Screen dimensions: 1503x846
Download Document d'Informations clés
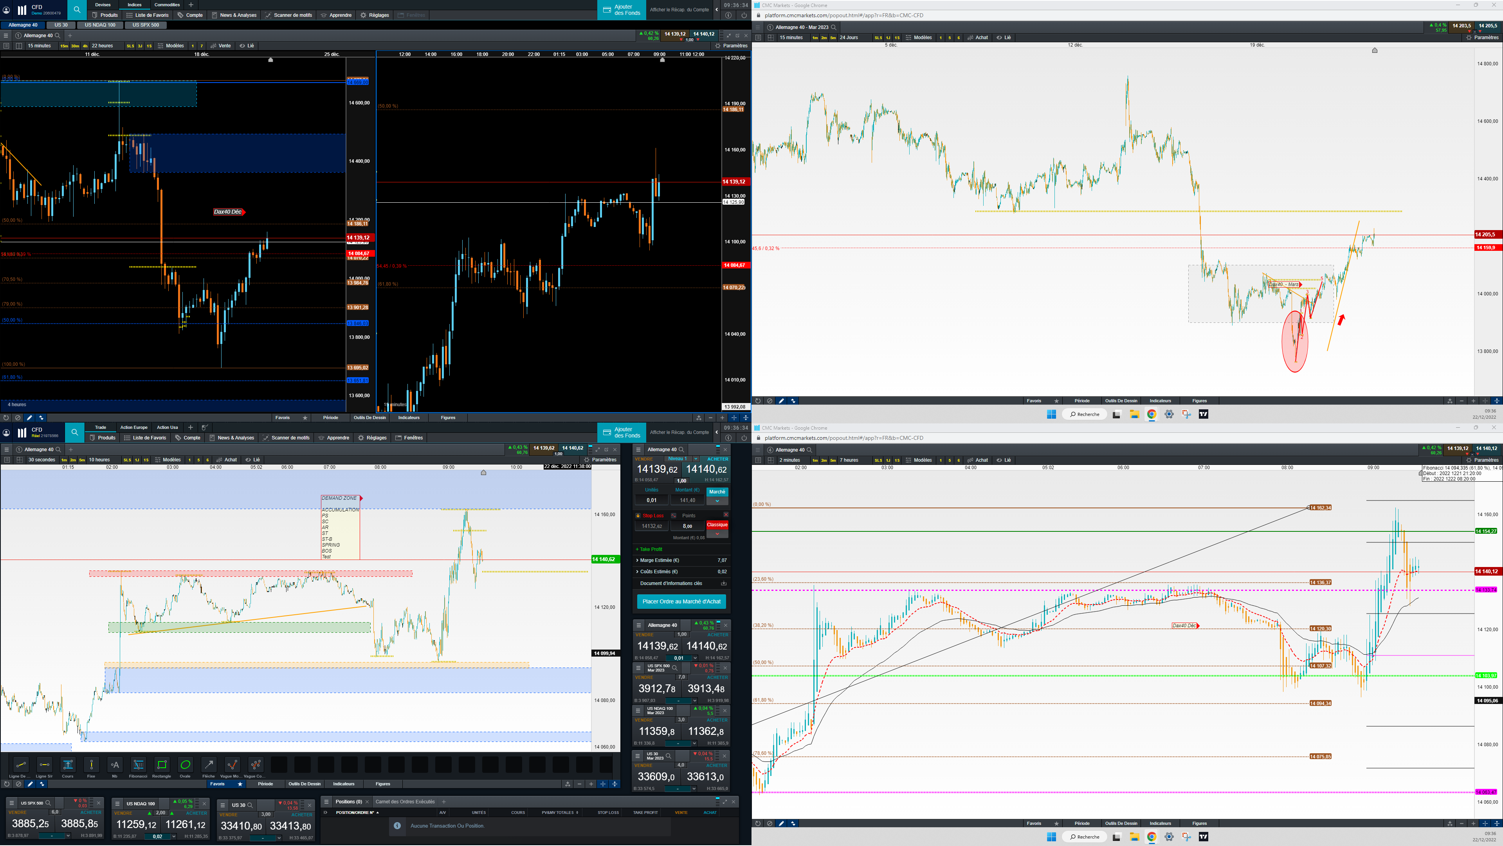click(x=723, y=583)
